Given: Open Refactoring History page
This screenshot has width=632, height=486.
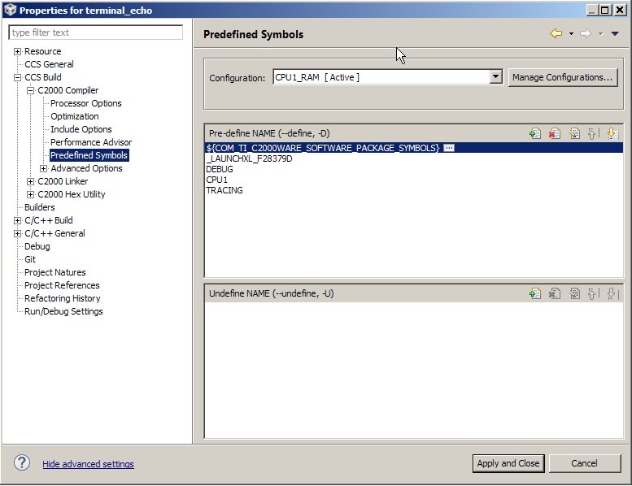Looking at the screenshot, I should [62, 298].
